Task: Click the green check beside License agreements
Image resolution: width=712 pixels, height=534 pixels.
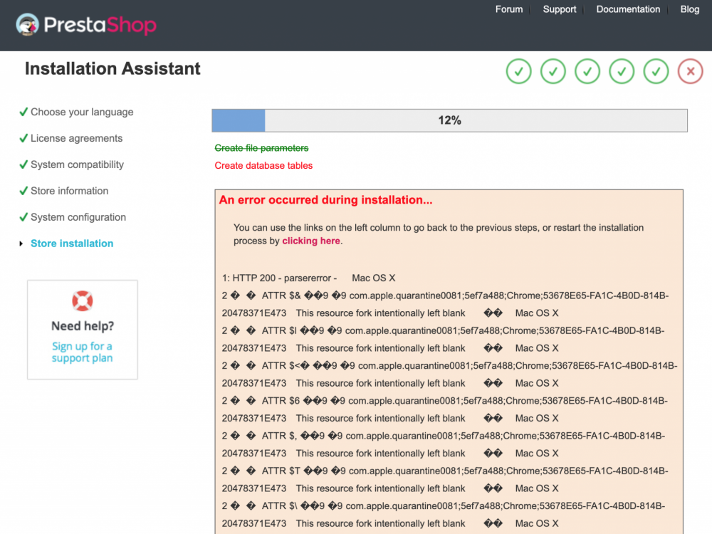Action: coord(23,137)
